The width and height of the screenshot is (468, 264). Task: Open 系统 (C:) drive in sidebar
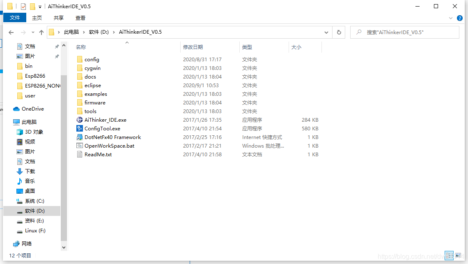point(30,201)
